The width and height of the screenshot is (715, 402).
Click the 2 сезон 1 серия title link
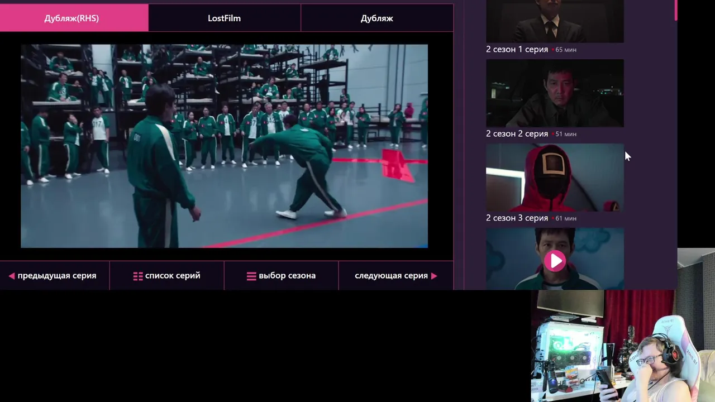coord(517,49)
